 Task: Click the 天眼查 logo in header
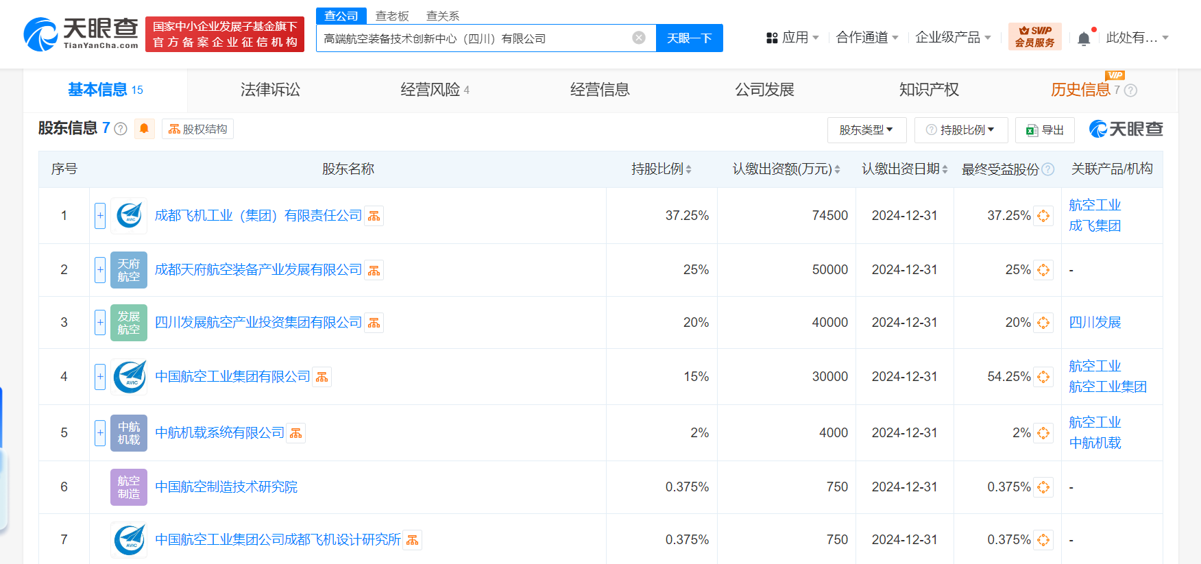81,34
